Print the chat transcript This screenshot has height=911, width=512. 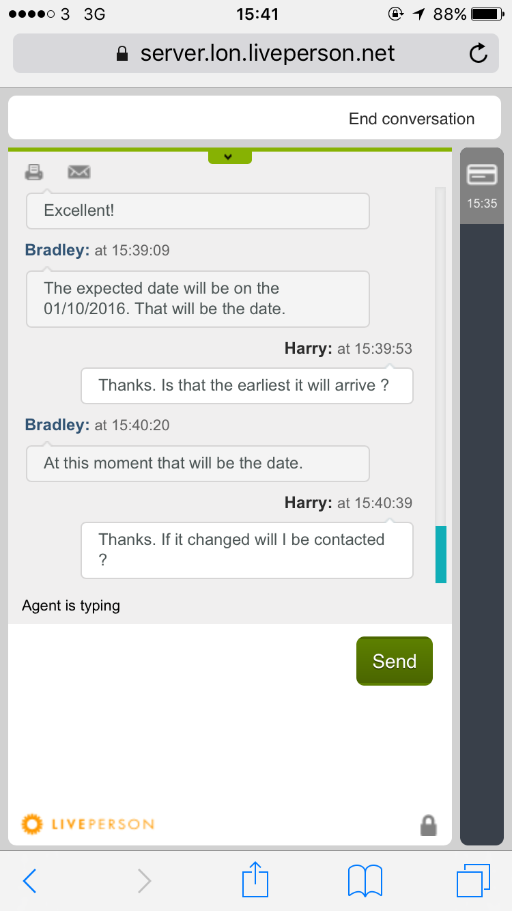[x=33, y=172]
